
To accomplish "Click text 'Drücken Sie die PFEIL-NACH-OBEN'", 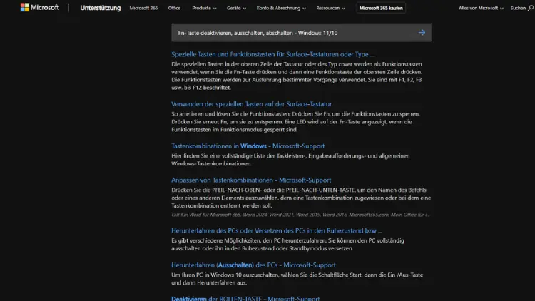I will [215, 190].
